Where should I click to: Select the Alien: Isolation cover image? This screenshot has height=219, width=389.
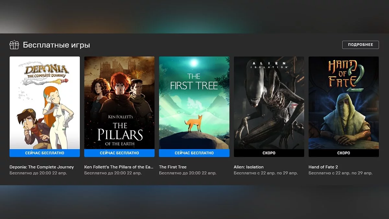point(269,103)
